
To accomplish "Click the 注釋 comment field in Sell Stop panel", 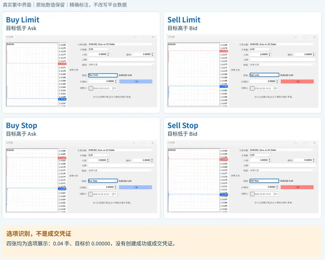I will (282, 166).
